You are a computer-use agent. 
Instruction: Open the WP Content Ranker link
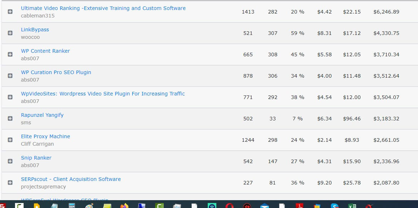tap(45, 51)
